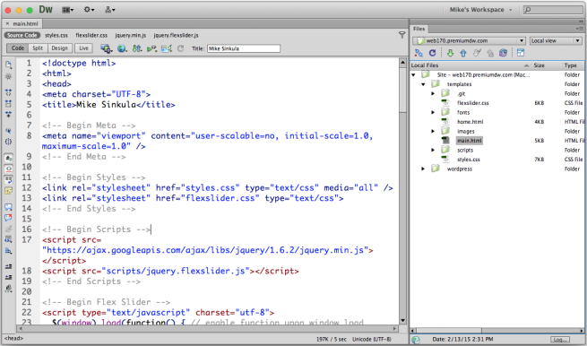Open related file styles.css
The height and width of the screenshot is (346, 587).
coord(56,35)
